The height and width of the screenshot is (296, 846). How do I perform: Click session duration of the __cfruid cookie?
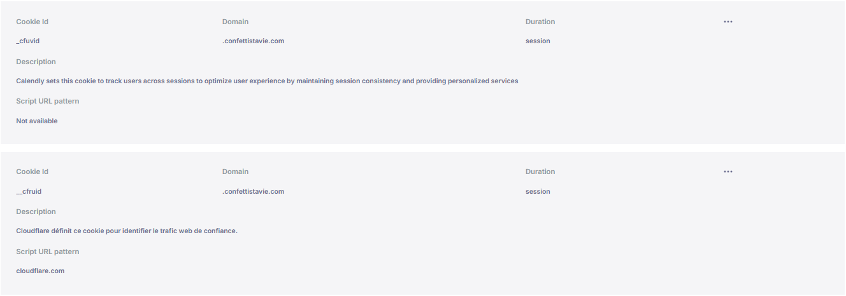click(x=538, y=191)
